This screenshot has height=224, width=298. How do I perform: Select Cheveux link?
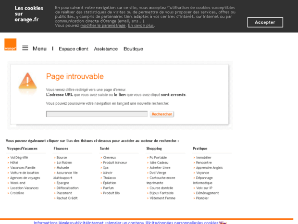(x=110, y=158)
